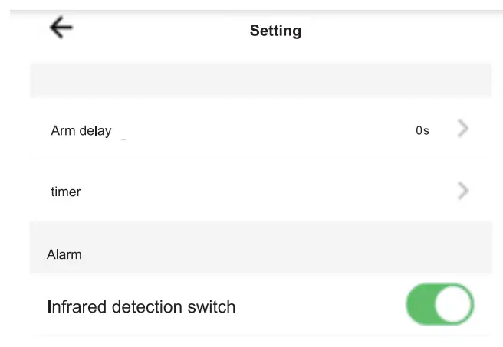Click empty space in the timer row
The width and height of the screenshot is (503, 347).
click(x=268, y=192)
